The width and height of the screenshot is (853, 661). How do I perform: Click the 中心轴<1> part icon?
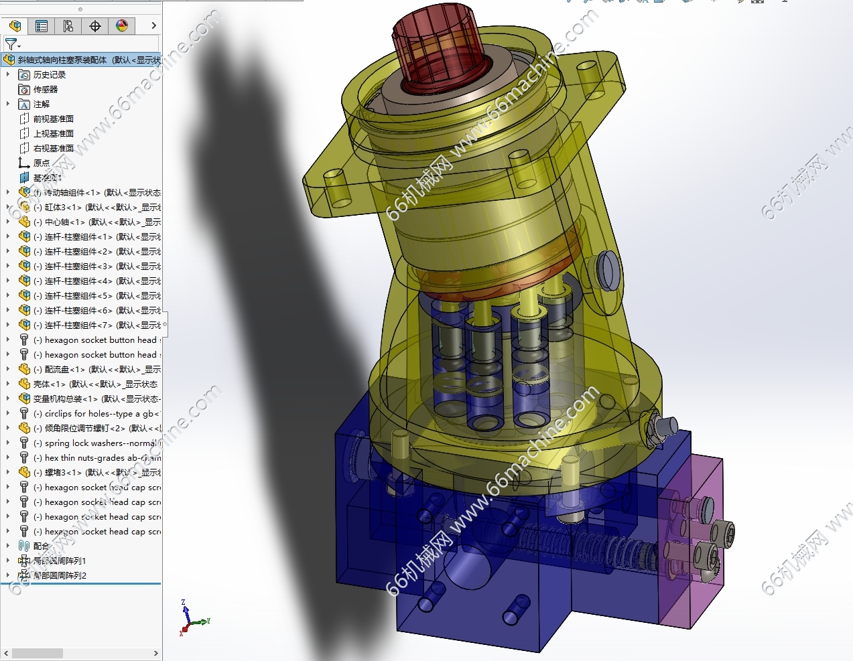[24, 222]
